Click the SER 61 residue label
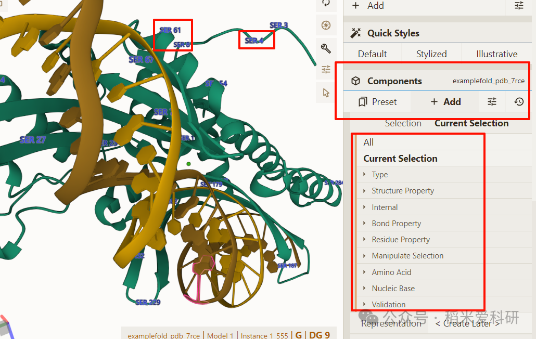The image size is (536, 339). coord(170,30)
